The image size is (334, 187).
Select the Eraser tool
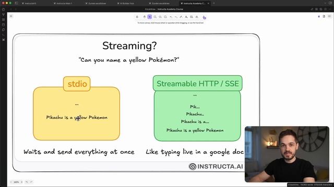(197, 17)
